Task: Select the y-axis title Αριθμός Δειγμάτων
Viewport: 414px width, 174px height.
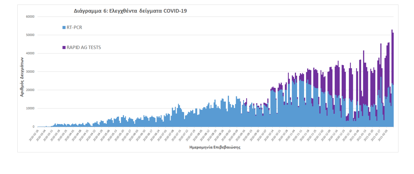Action: click(22, 72)
